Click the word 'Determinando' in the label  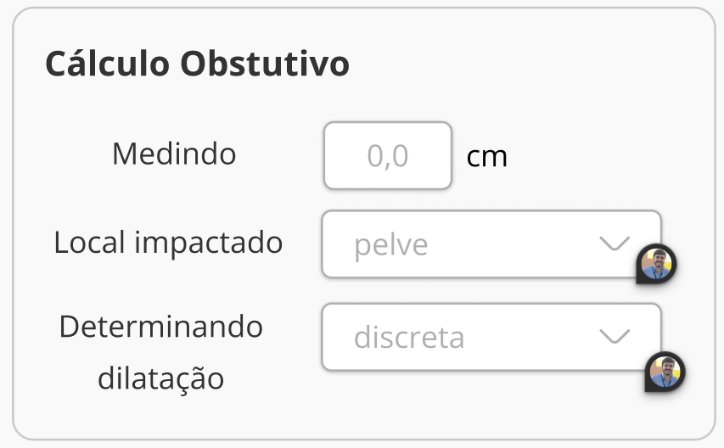161,327
